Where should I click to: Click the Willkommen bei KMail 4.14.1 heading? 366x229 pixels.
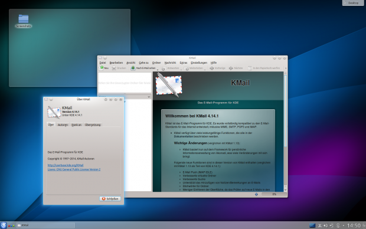[x=192, y=116]
